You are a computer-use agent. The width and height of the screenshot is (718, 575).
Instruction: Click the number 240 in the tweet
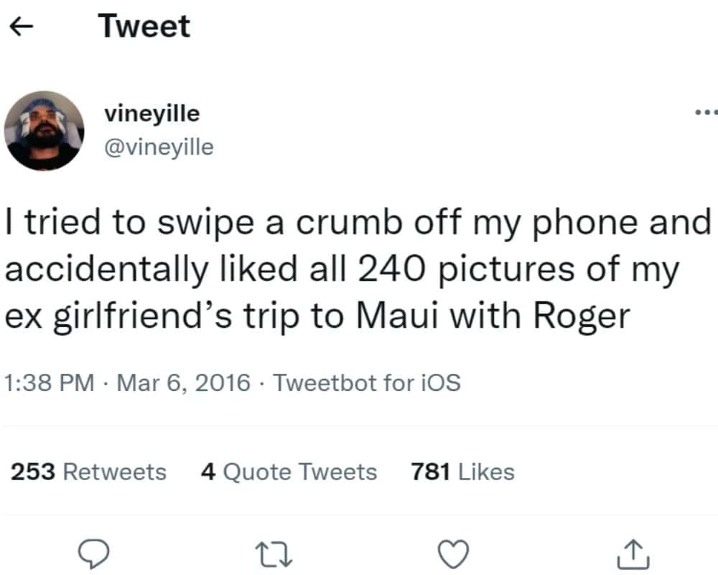click(389, 269)
